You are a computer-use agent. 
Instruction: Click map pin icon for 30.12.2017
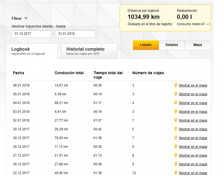pos(176,129)
